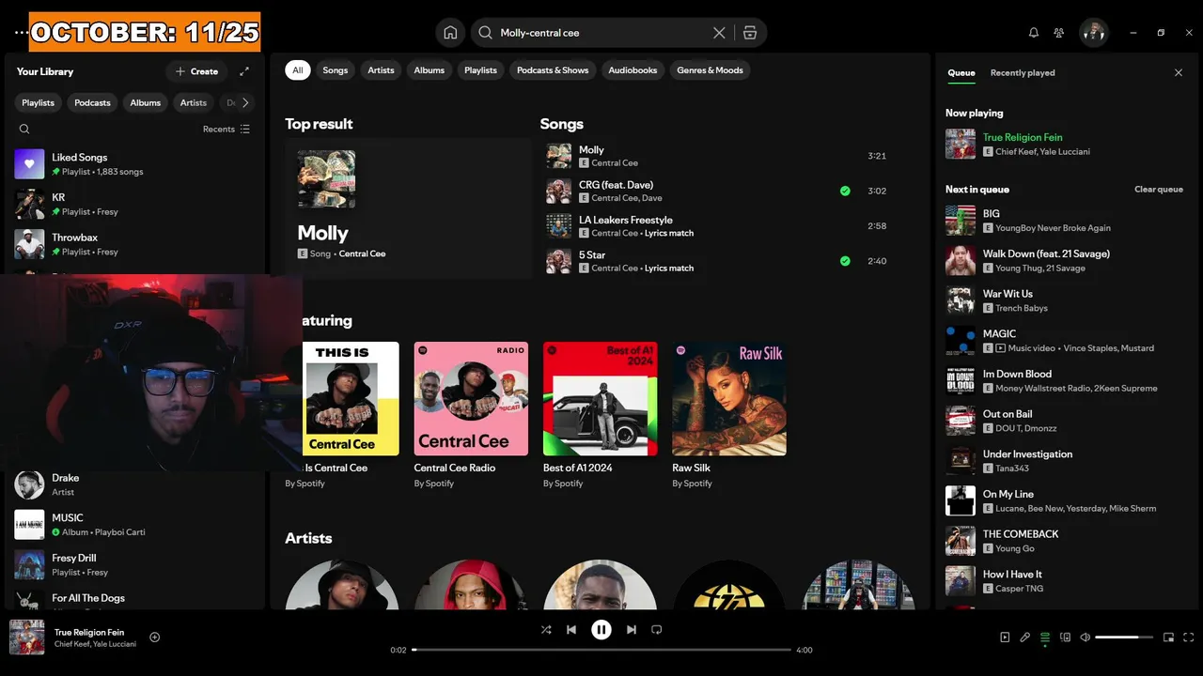Open Drake artist in library
The width and height of the screenshot is (1203, 676).
134,484
